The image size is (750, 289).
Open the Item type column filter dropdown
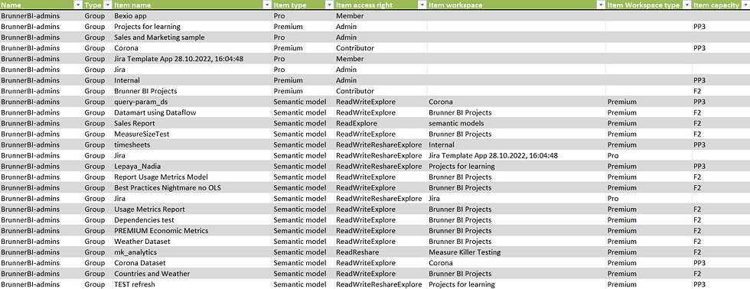329,5
